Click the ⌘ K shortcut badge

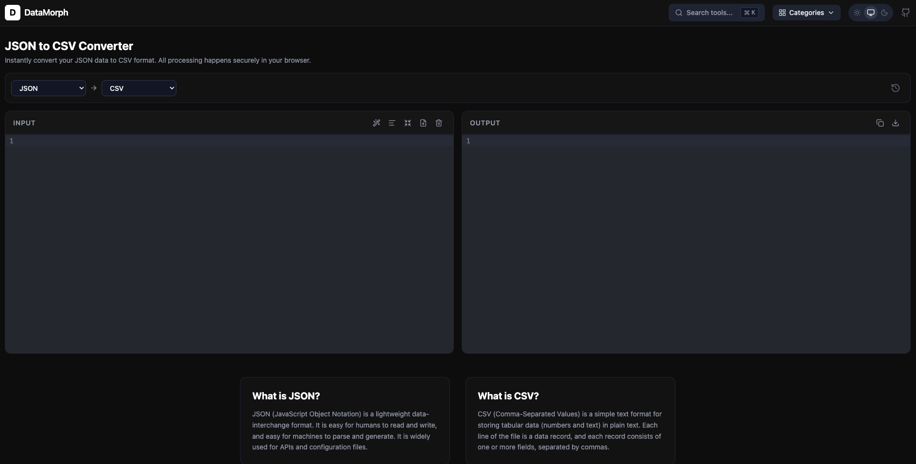749,13
